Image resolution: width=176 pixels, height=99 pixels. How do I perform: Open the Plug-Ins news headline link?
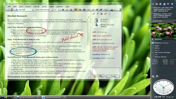[x=163, y=9]
